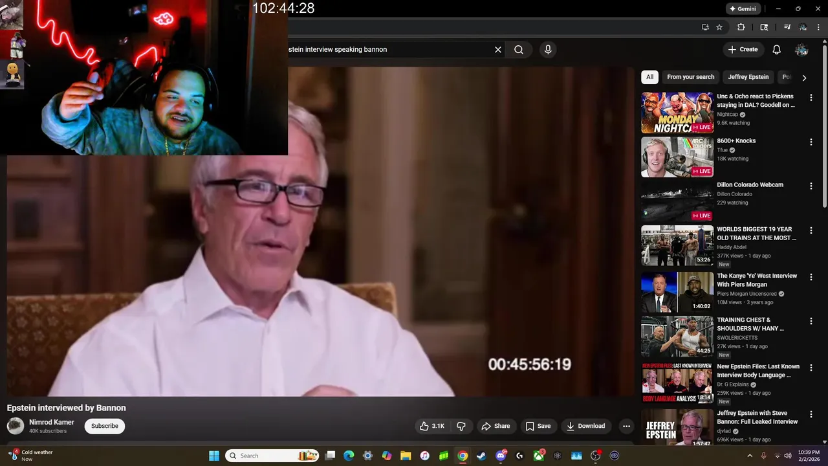Switch to Google Chrome taskbar icon
Image resolution: width=828 pixels, height=466 pixels.
pyautogui.click(x=463, y=456)
